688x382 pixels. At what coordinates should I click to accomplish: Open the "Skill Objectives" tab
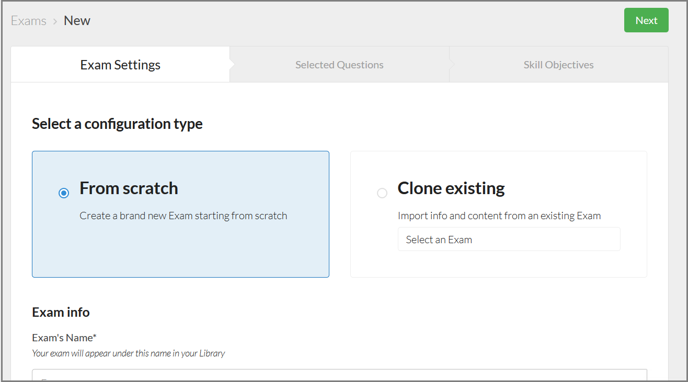(x=558, y=64)
